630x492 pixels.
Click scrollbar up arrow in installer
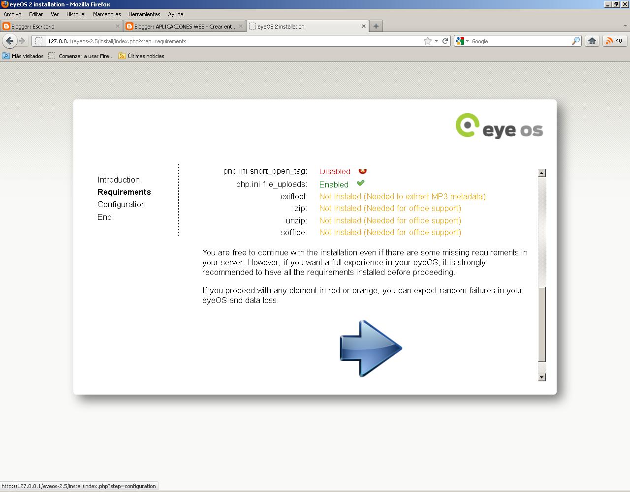542,173
